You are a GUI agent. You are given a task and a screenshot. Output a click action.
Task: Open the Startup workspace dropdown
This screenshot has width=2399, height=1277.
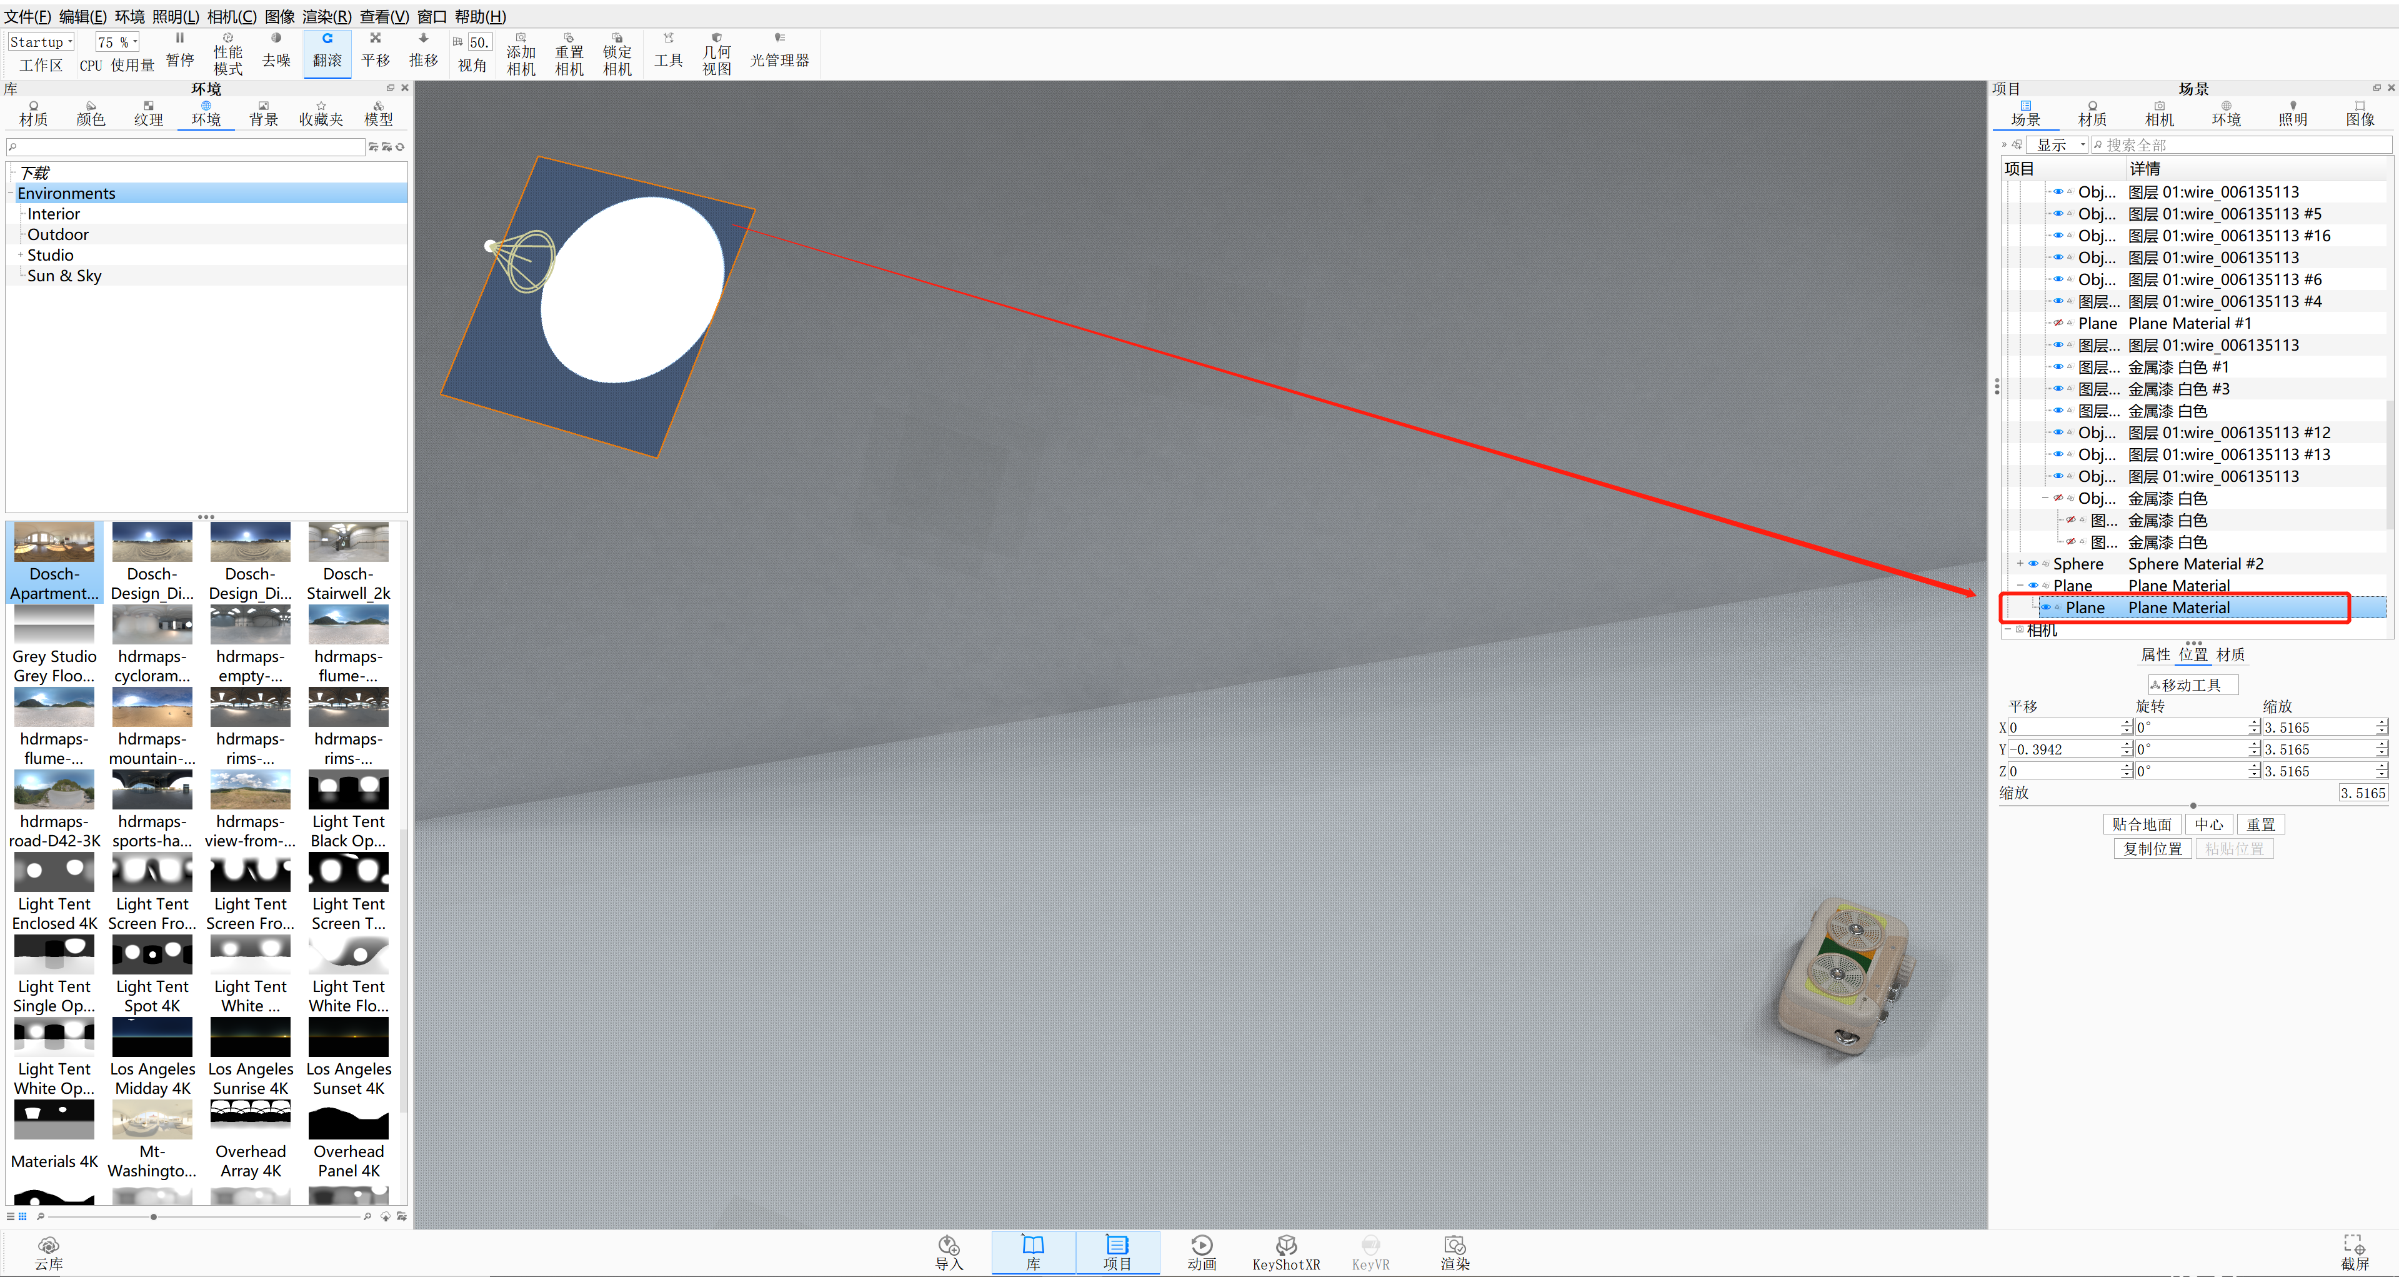41,42
